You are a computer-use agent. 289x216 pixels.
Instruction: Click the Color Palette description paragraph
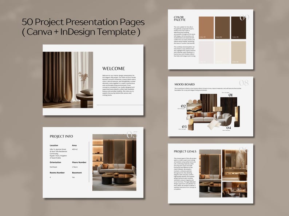coord(184,41)
